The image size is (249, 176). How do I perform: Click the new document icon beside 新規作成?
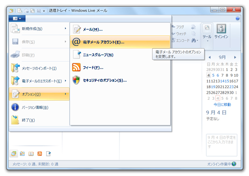[x=15, y=28]
